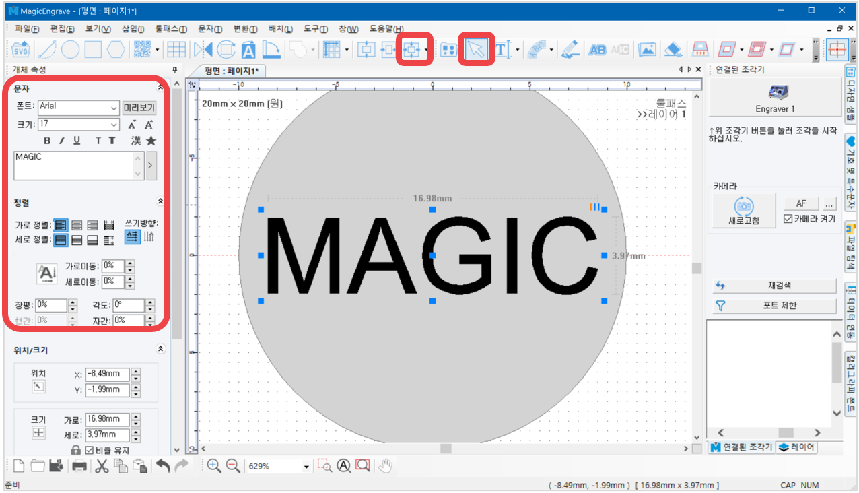Click the AB text outline icon
Screen dimensions: 859x493
point(597,50)
